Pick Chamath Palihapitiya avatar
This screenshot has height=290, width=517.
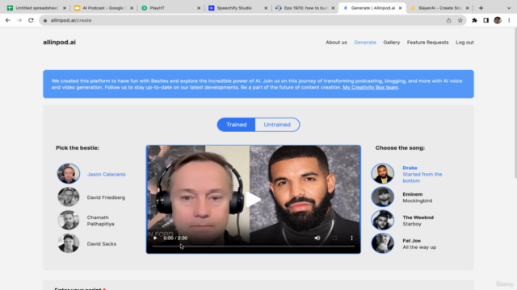coord(69,220)
